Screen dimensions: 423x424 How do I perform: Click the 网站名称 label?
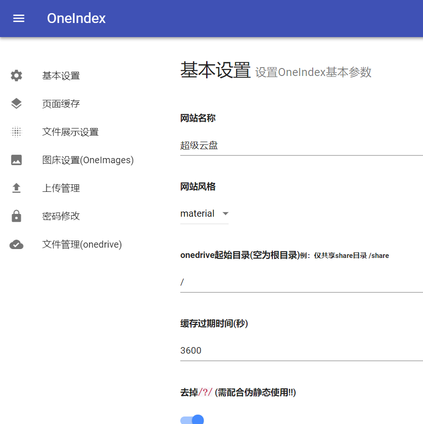click(198, 118)
